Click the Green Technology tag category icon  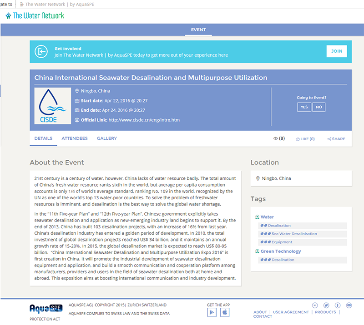257,251
